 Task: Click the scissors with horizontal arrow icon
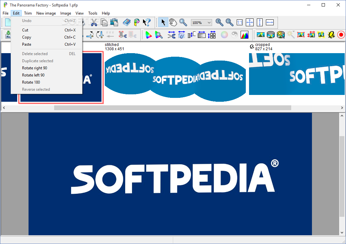[x=171, y=35]
